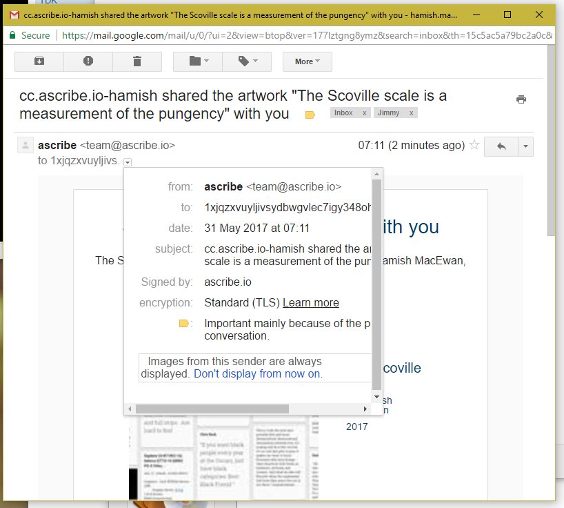
Task: Minimize the Gmail popup window
Action: [x=476, y=14]
